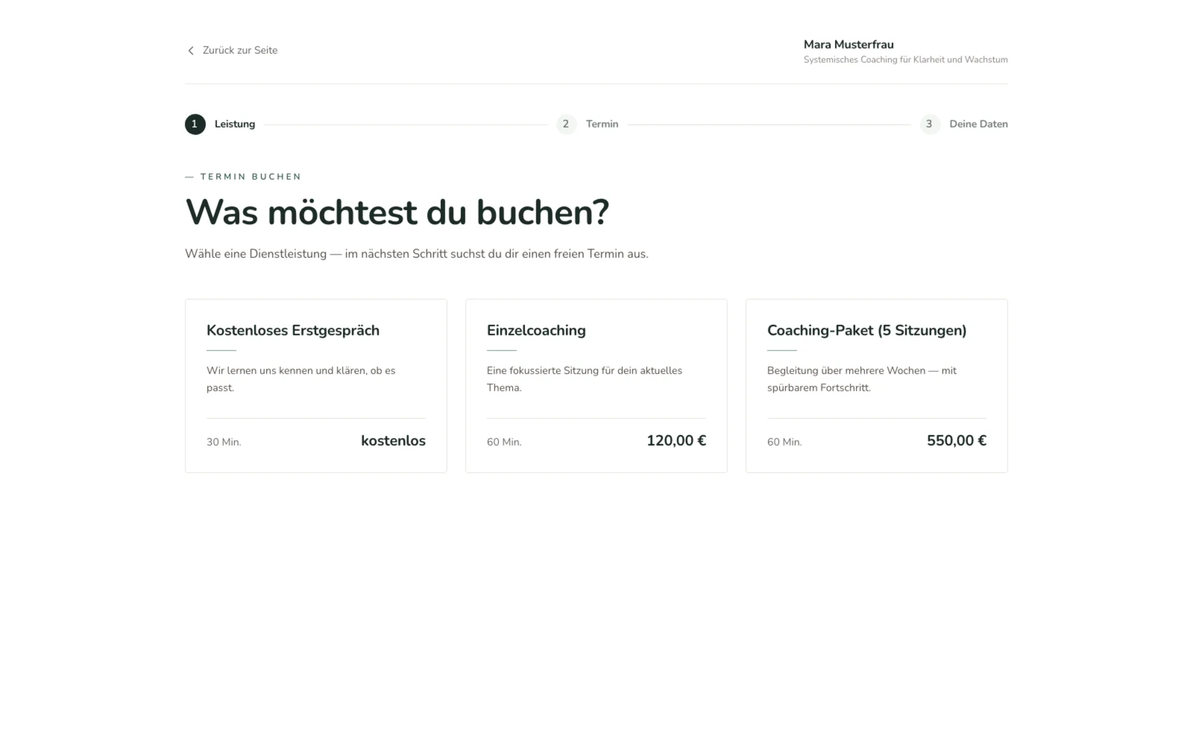This screenshot has width=1193, height=745.
Task: Click 'Eine fokussierte Sitzung' description
Action: tap(585, 379)
